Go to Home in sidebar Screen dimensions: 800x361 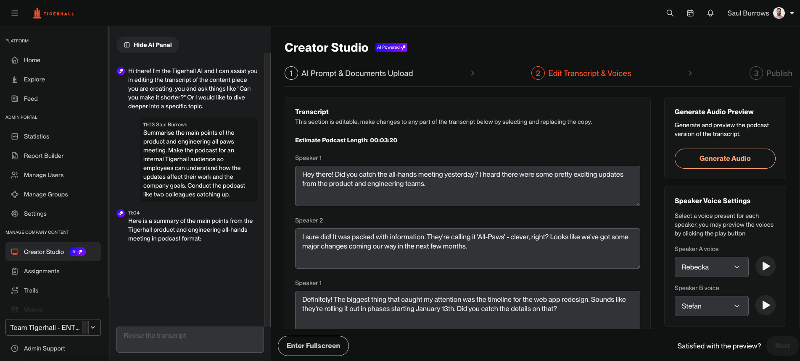pos(53,60)
